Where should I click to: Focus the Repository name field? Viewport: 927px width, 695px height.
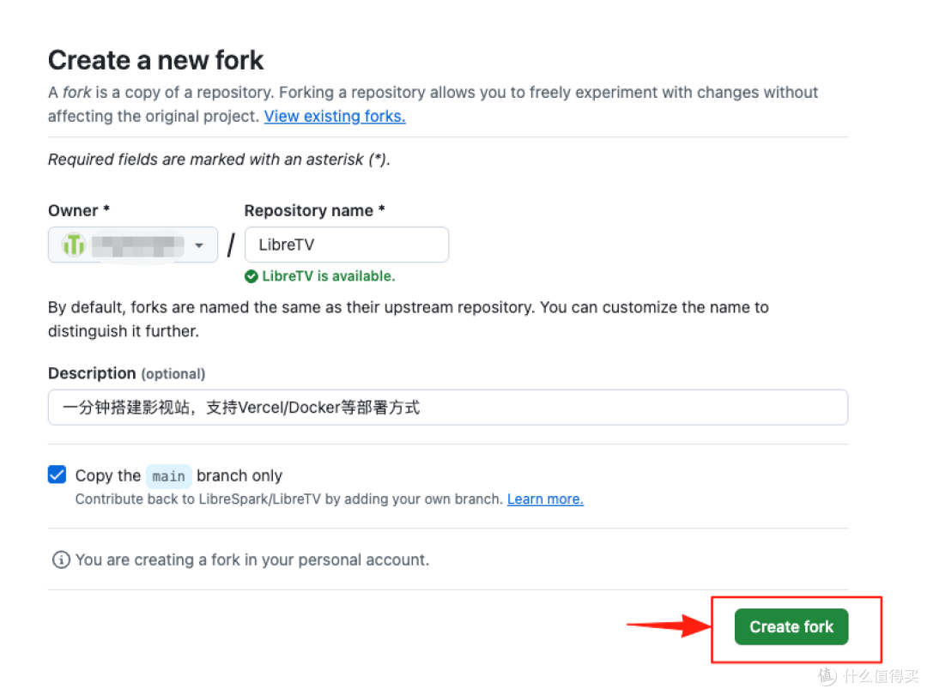point(347,245)
